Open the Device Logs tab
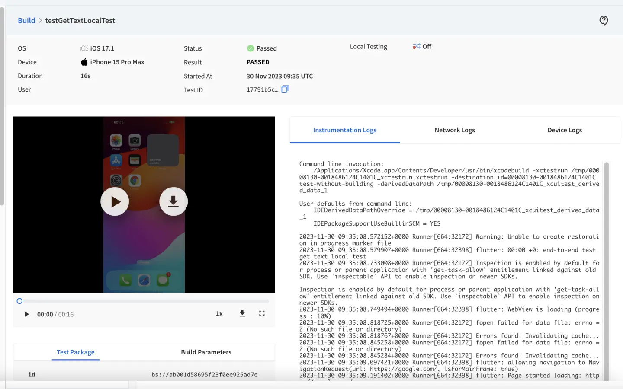 tap(564, 130)
